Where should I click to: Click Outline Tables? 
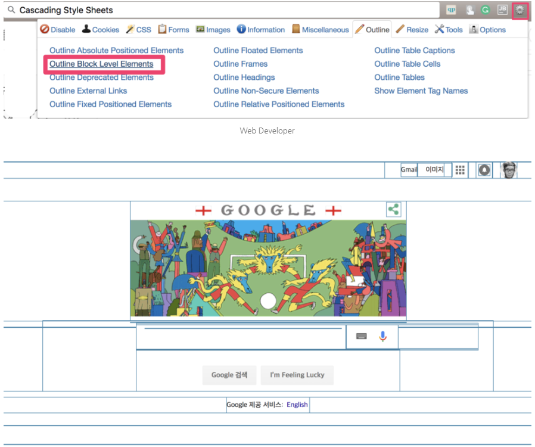pyautogui.click(x=400, y=77)
